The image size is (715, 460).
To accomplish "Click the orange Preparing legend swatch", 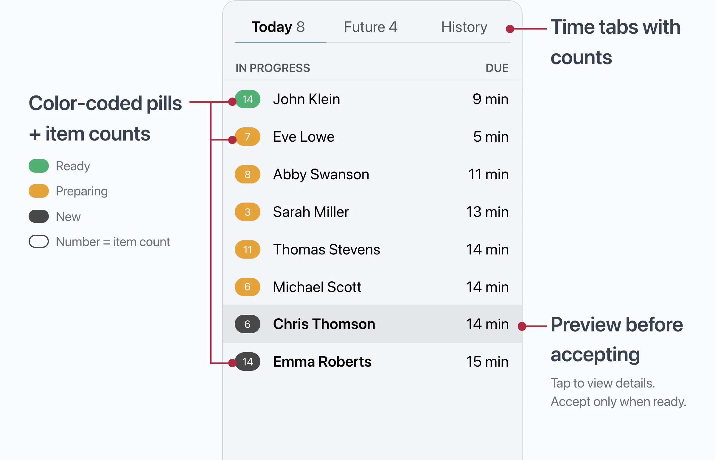I will (x=39, y=191).
